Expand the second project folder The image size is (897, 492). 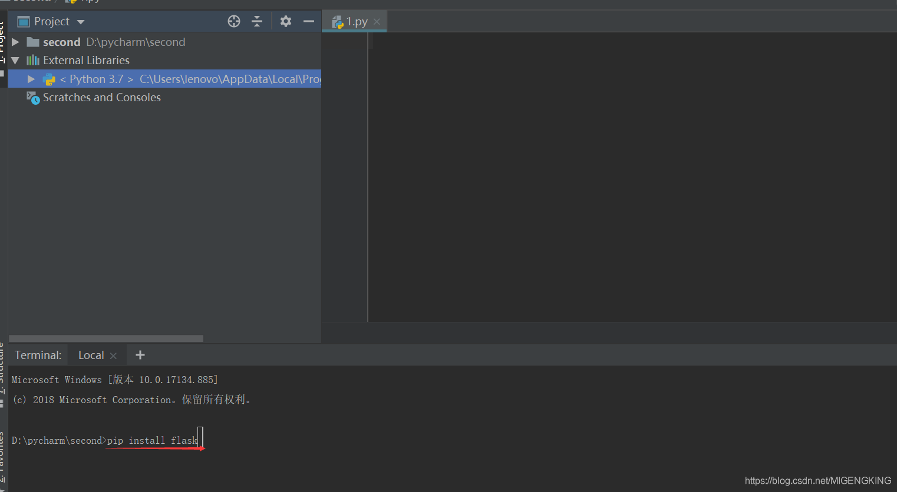coord(15,42)
